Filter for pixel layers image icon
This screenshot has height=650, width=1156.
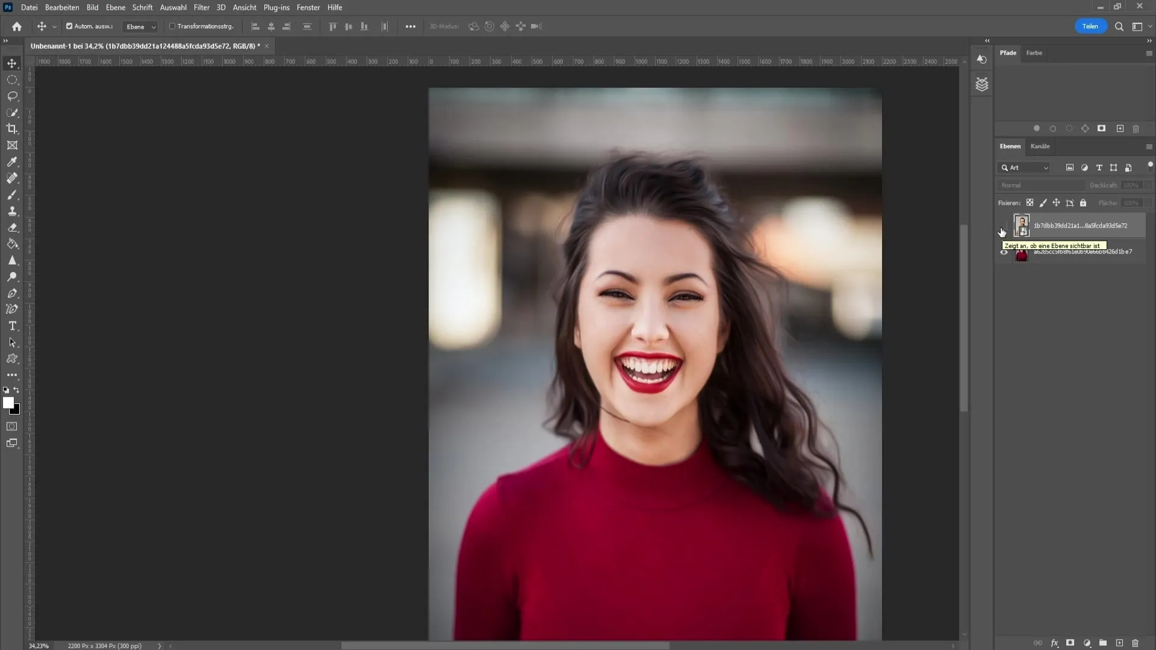[1070, 168]
